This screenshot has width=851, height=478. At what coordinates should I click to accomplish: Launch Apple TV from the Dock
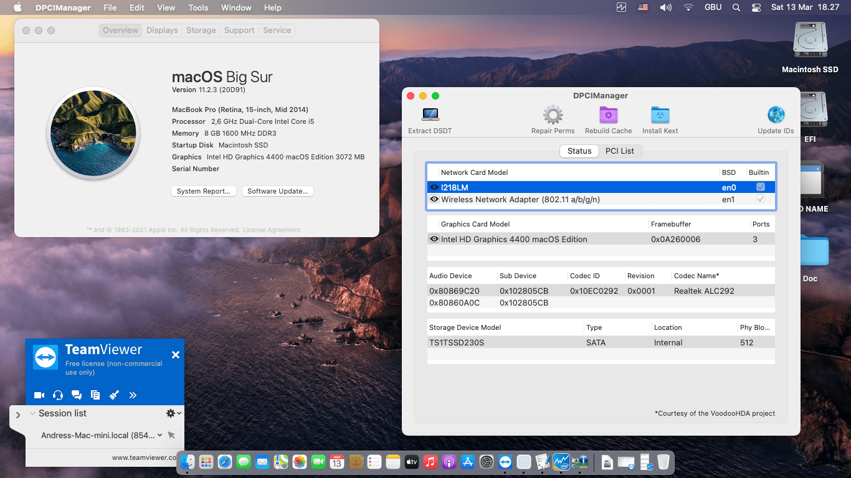411,462
